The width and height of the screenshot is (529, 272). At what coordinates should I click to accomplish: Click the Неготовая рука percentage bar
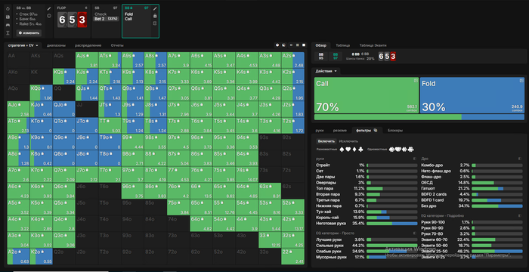point(392,224)
